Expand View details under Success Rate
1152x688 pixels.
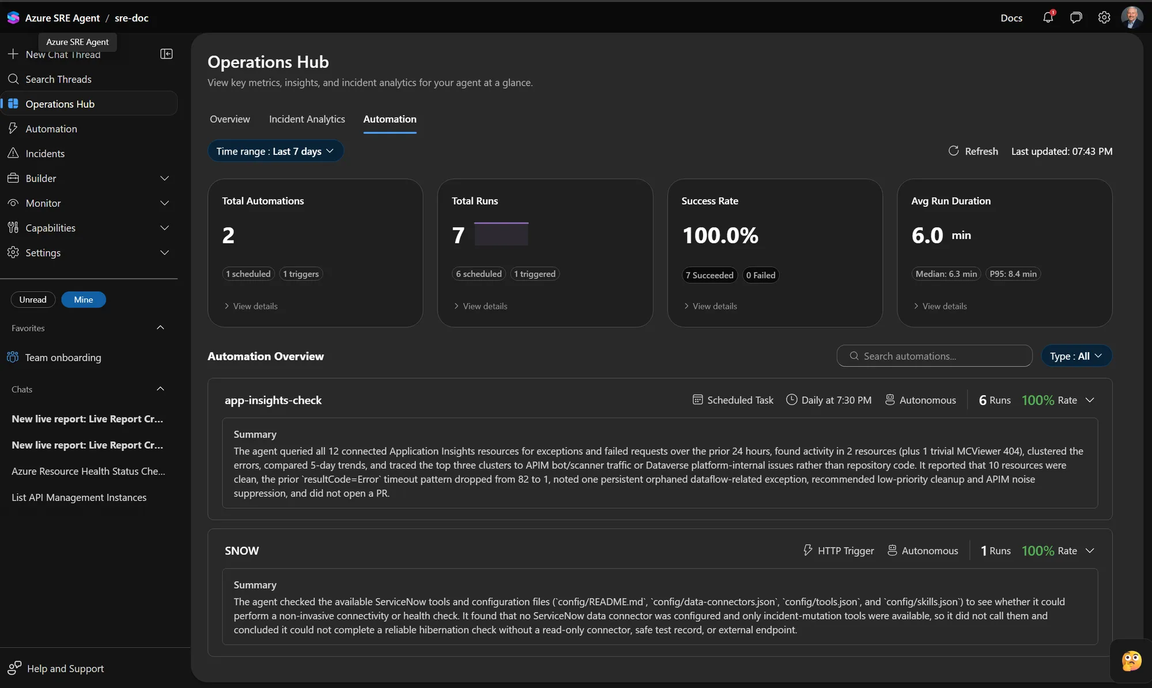pyautogui.click(x=710, y=306)
